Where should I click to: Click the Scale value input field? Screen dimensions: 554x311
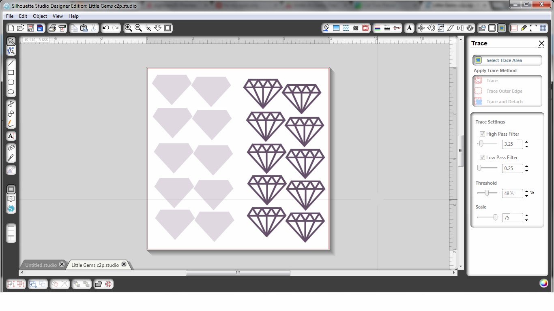pos(512,218)
